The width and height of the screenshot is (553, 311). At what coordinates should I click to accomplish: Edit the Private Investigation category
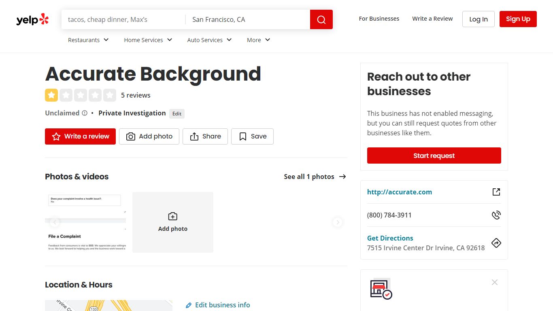177,114
